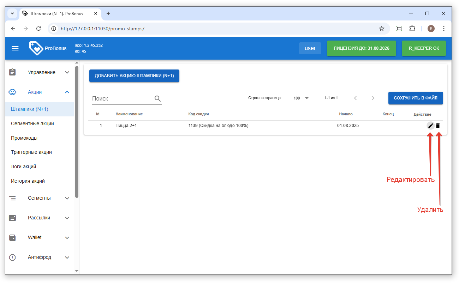The height and width of the screenshot is (285, 459).
Task: Open a new browser tab
Action: 108,13
